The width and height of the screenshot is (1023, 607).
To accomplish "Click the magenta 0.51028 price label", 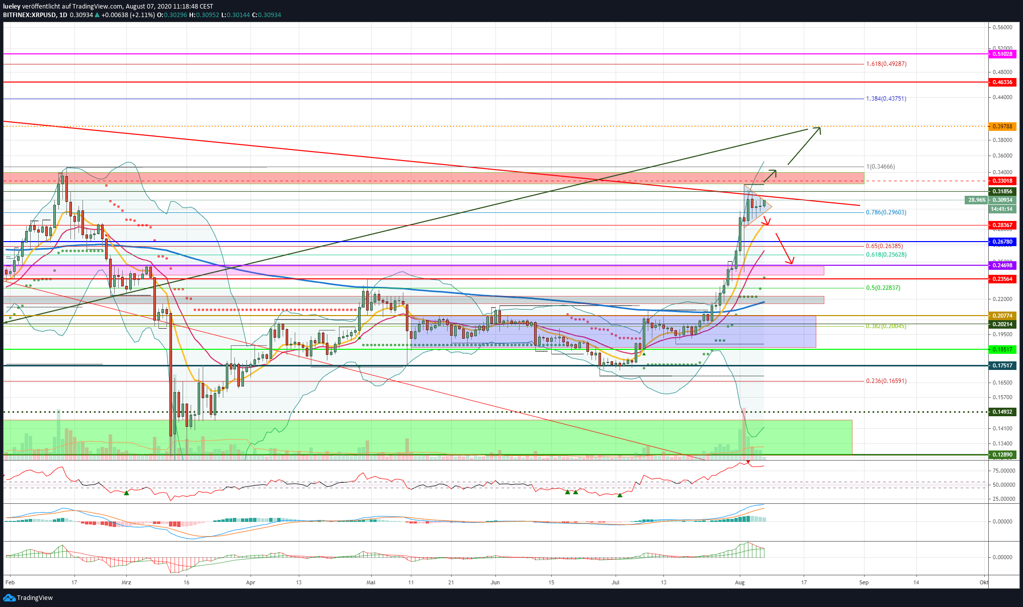I will coord(1002,54).
